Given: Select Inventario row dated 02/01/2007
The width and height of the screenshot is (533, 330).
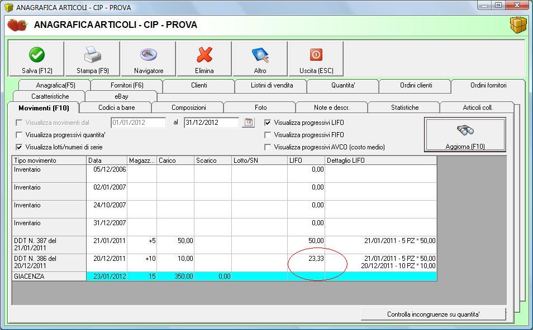Looking at the screenshot, I should [x=225, y=192].
